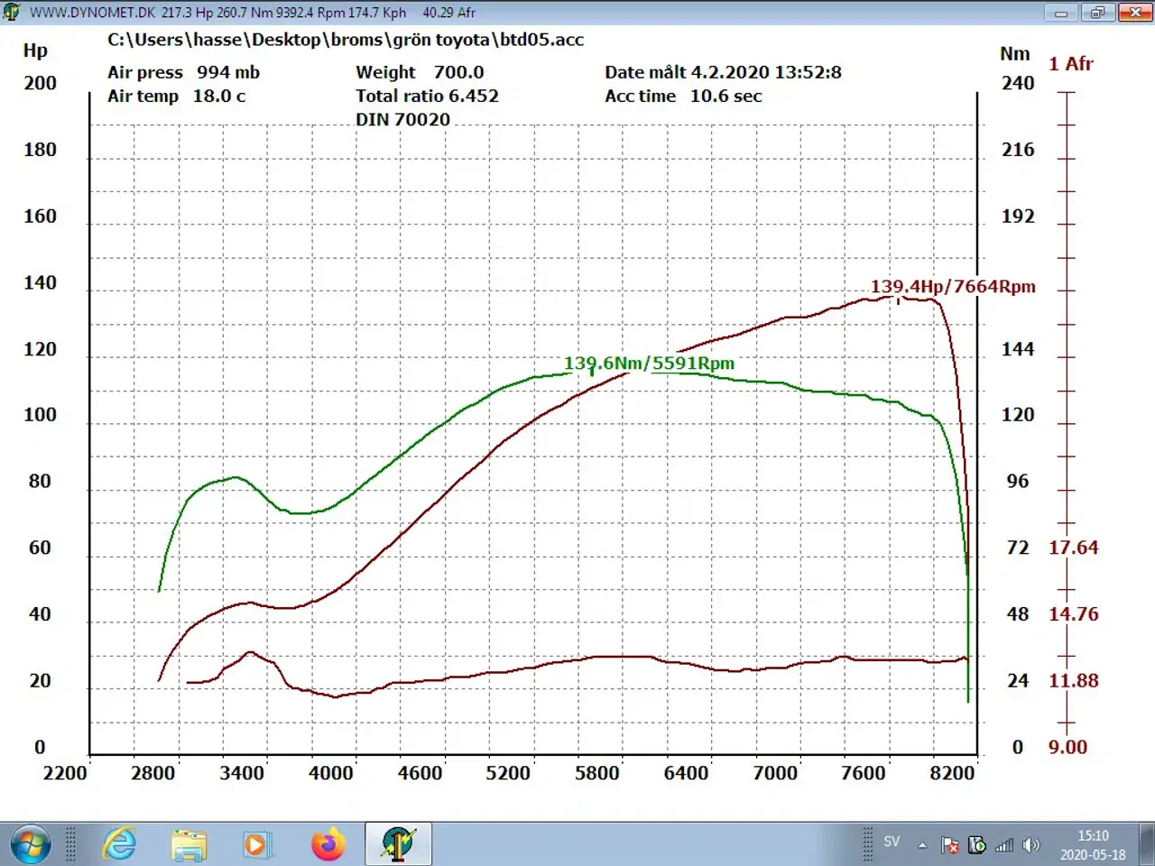Click the 'Total ratio 6.452' value

(427, 96)
